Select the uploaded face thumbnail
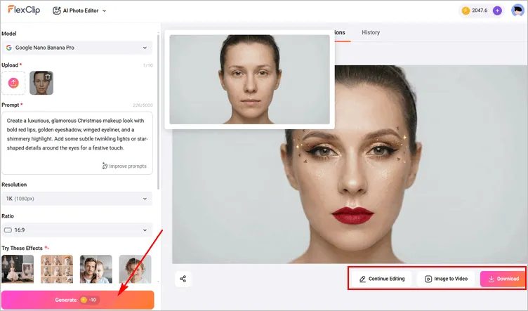The width and height of the screenshot is (528, 311). [x=41, y=83]
